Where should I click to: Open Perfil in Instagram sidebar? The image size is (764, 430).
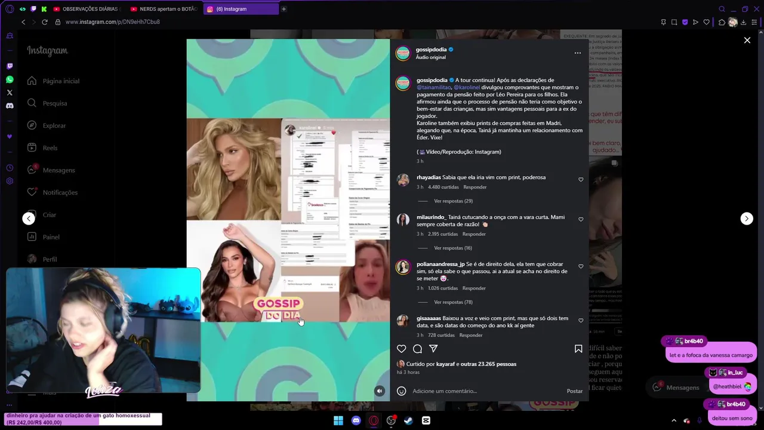click(42, 259)
